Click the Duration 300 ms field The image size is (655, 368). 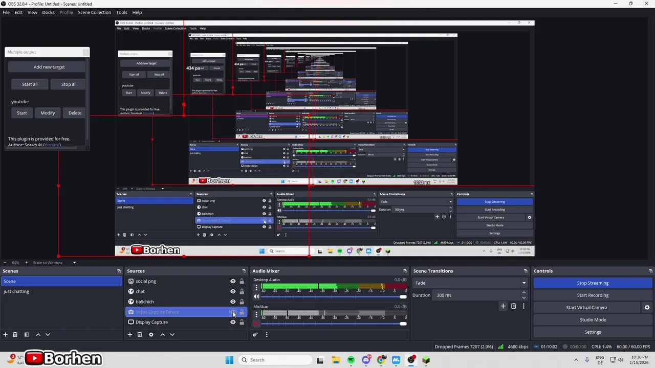[476, 295]
